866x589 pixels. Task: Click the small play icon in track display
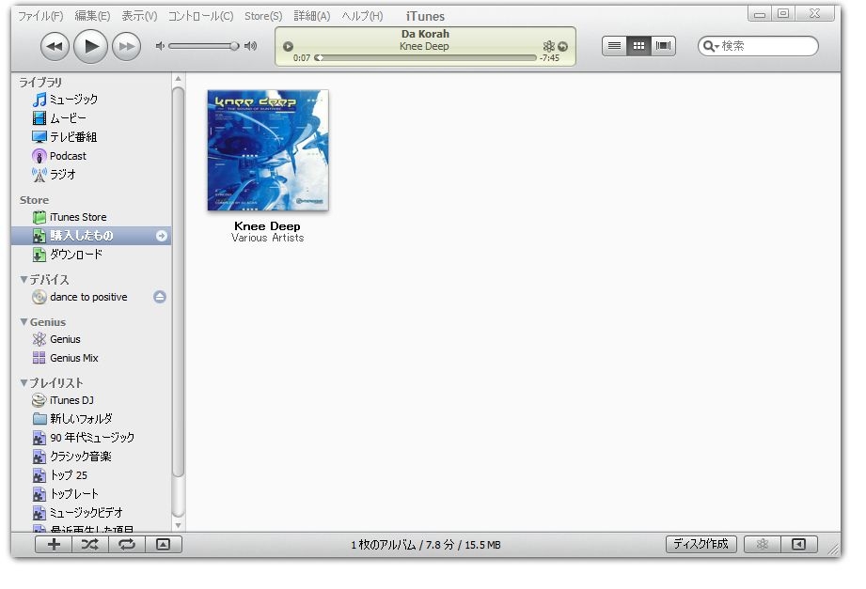coord(288,46)
